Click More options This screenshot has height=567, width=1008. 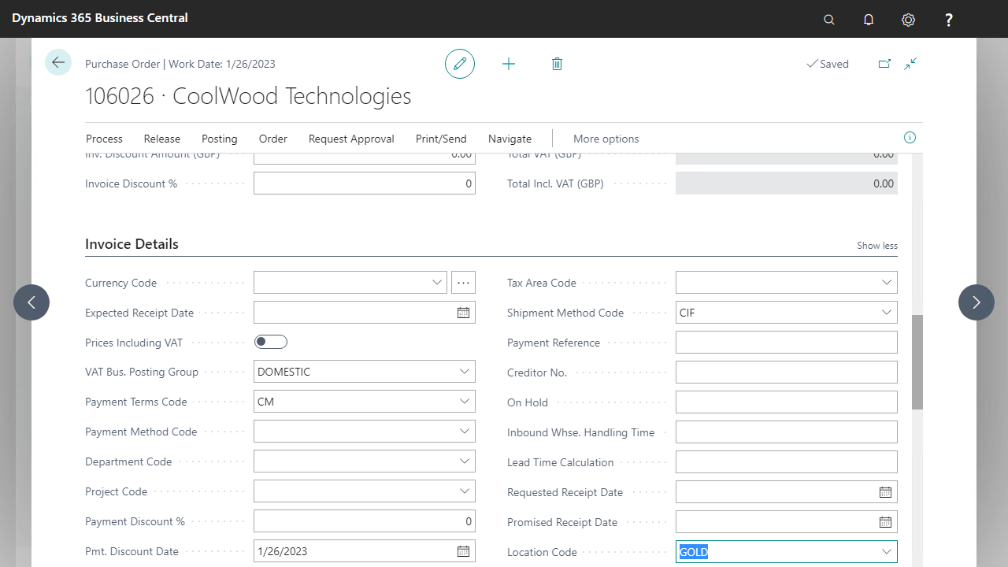click(x=606, y=139)
